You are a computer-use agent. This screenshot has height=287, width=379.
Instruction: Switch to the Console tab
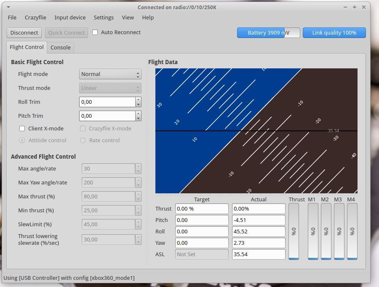(60, 48)
